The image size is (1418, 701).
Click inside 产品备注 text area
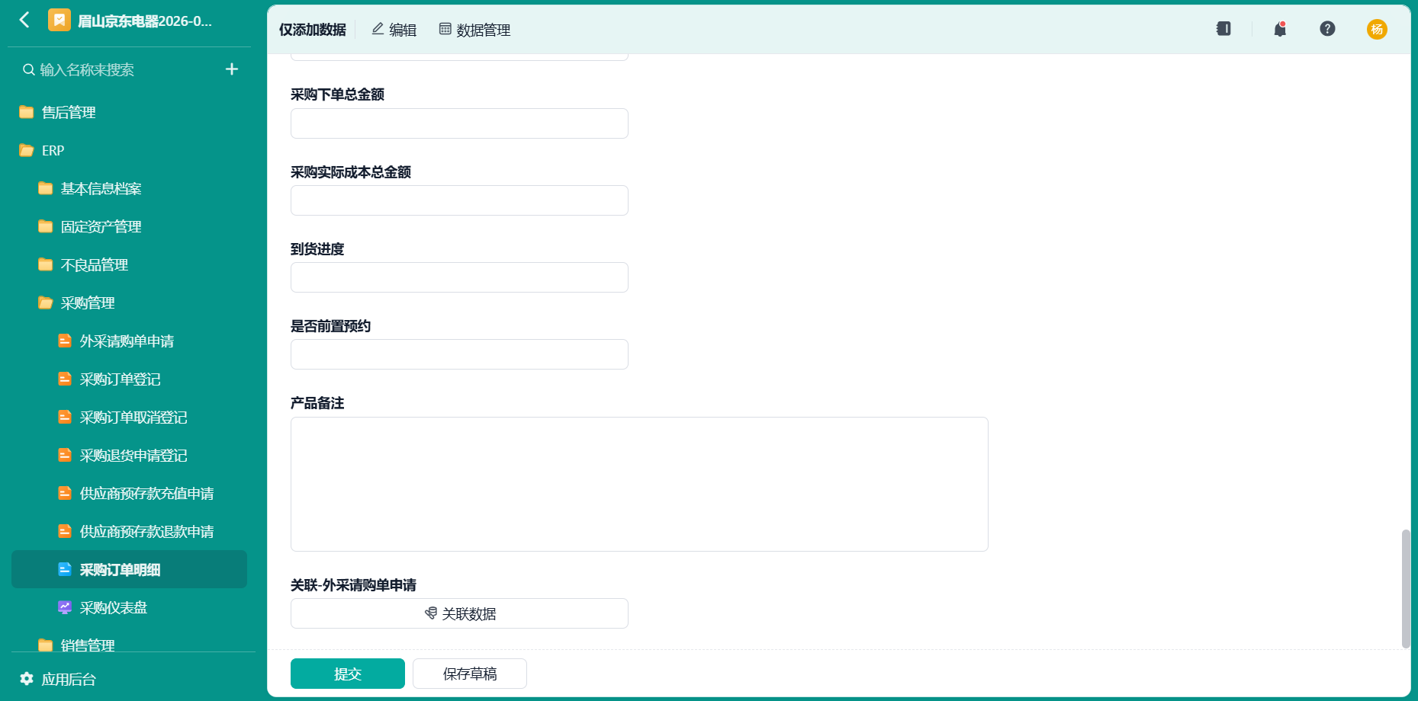point(639,484)
